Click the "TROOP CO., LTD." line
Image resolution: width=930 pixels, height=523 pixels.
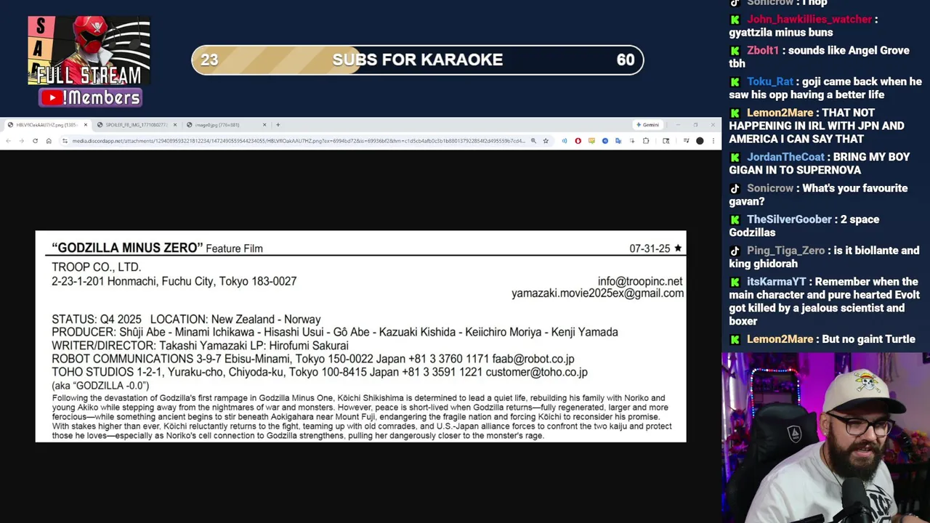coord(96,267)
